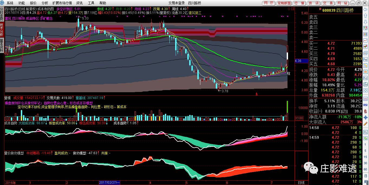This screenshot has height=185, width=369.
Task: Open the 分析 menu
Action: (45, 3)
